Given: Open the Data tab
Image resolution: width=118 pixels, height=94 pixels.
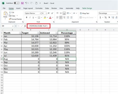Looking at the screenshot, I should pyautogui.click(x=47, y=8).
